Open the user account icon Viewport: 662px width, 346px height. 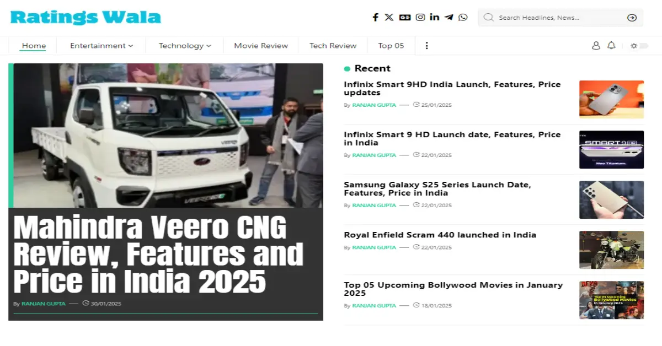click(x=596, y=46)
